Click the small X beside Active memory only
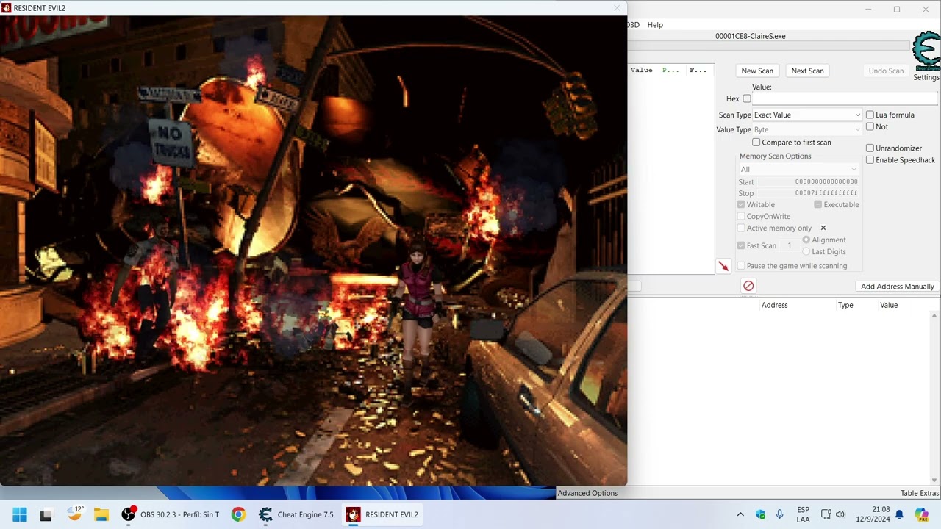 click(823, 228)
